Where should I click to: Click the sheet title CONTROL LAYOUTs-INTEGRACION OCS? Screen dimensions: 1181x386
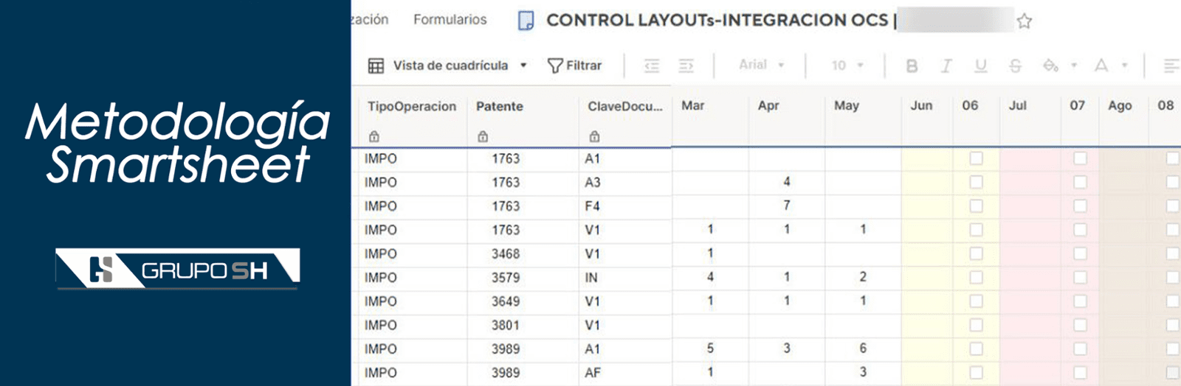coord(717,21)
